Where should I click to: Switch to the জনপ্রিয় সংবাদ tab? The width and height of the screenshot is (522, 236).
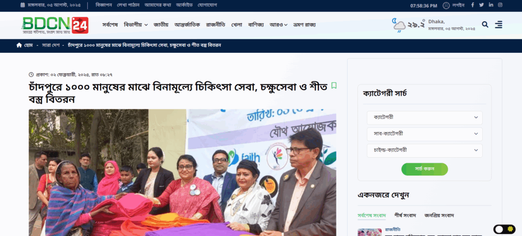pos(439,215)
